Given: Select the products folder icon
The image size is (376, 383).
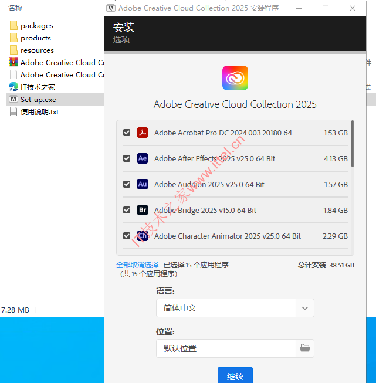Looking at the screenshot, I should pyautogui.click(x=13, y=38).
